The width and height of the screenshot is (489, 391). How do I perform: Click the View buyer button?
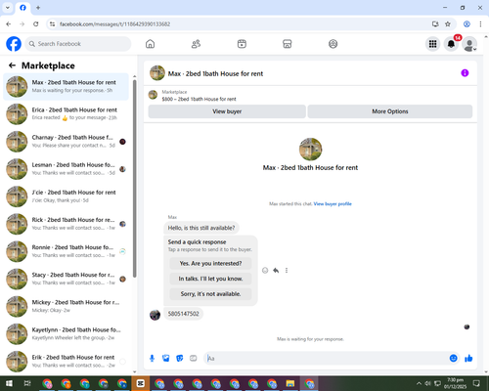point(227,111)
